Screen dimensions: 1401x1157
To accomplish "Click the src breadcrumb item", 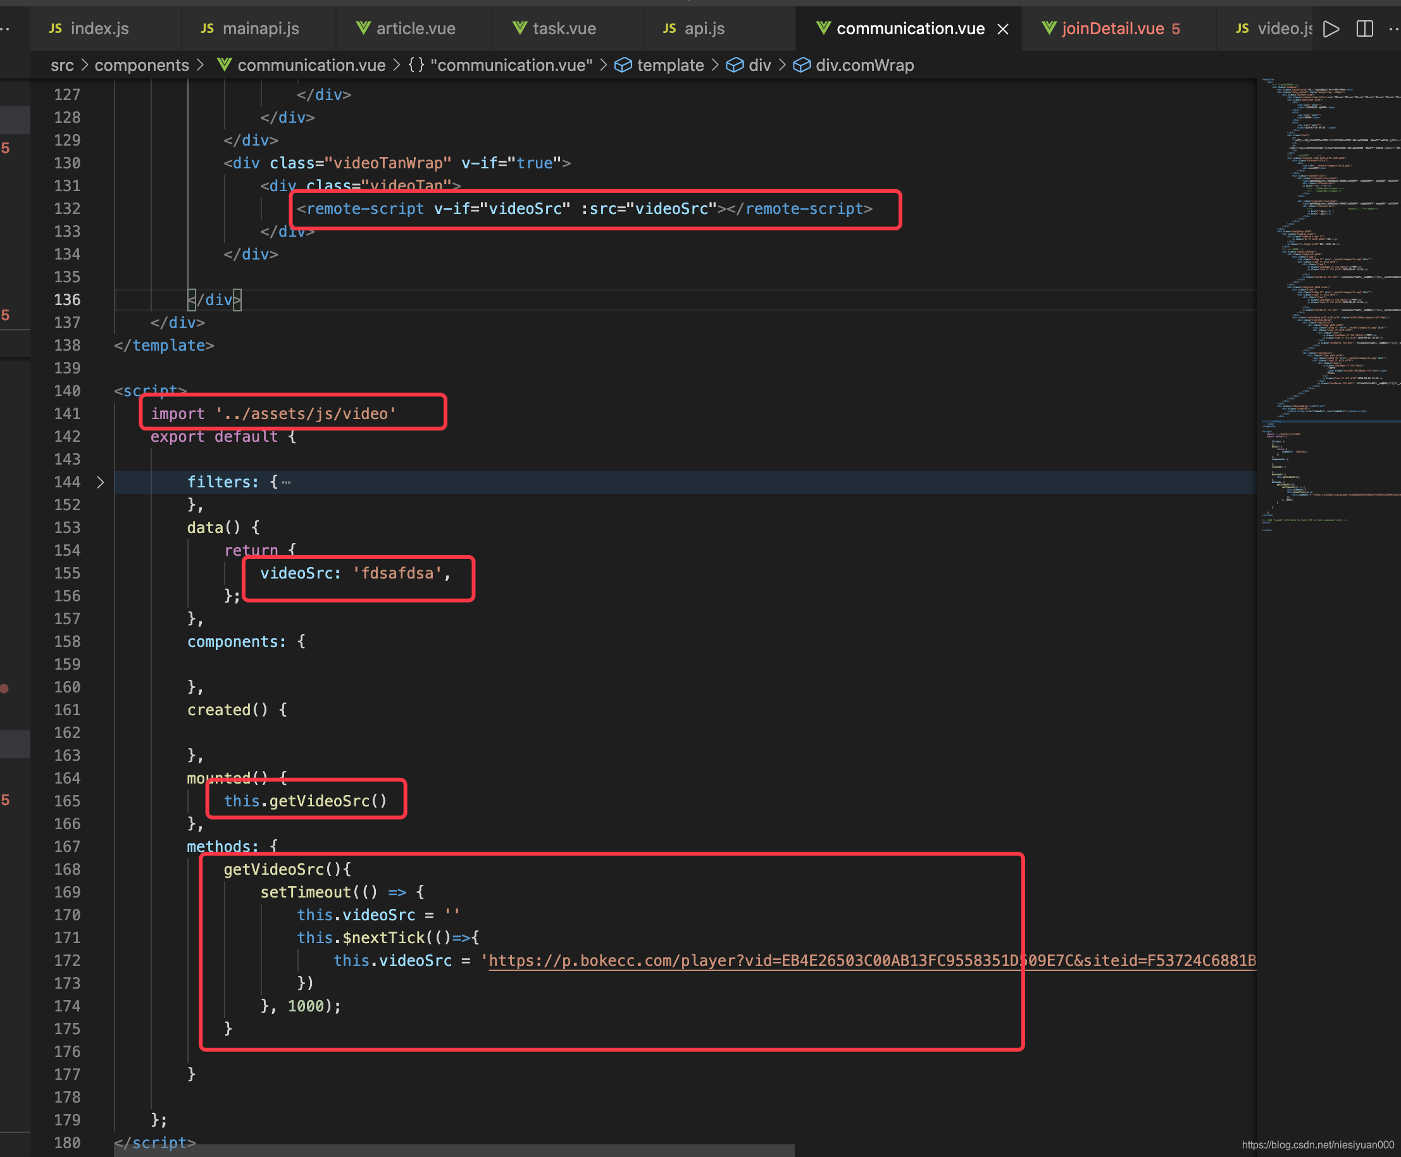I will coord(62,65).
